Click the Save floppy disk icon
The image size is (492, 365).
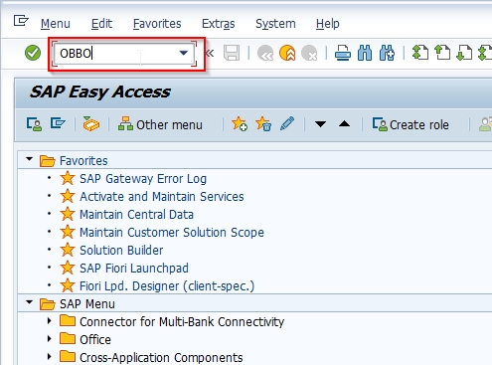tap(232, 53)
